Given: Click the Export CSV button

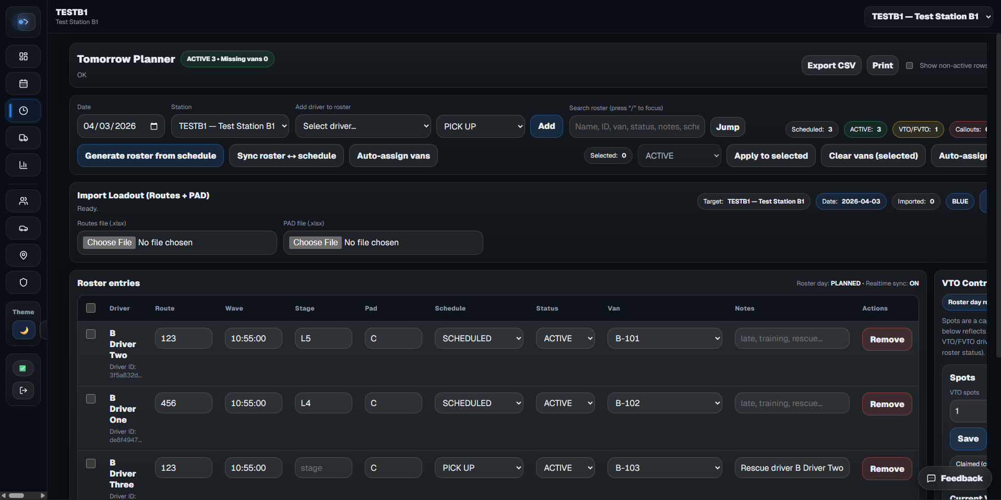Looking at the screenshot, I should click(x=831, y=66).
